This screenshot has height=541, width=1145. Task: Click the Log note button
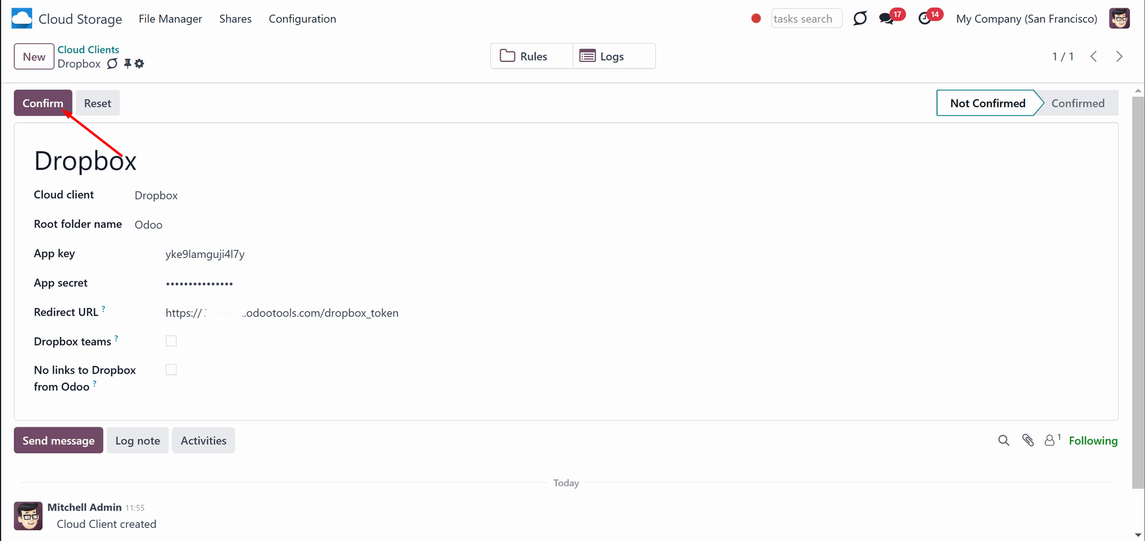(138, 440)
